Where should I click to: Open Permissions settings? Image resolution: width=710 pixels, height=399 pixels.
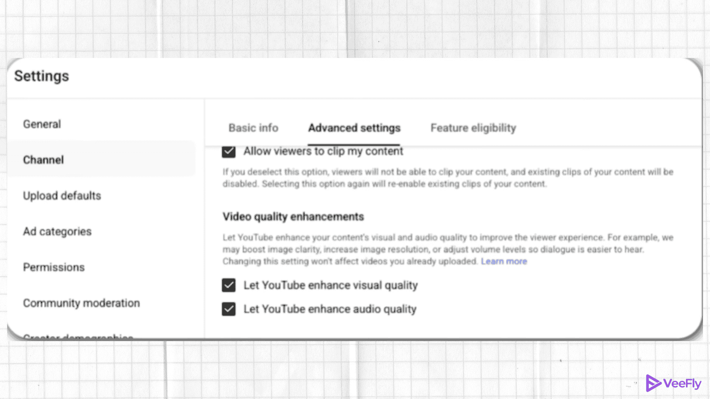(54, 267)
